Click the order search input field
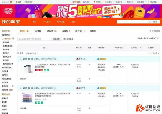162x114 pixels. [34, 39]
